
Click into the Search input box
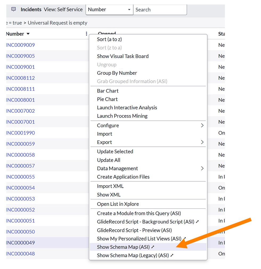(x=160, y=10)
